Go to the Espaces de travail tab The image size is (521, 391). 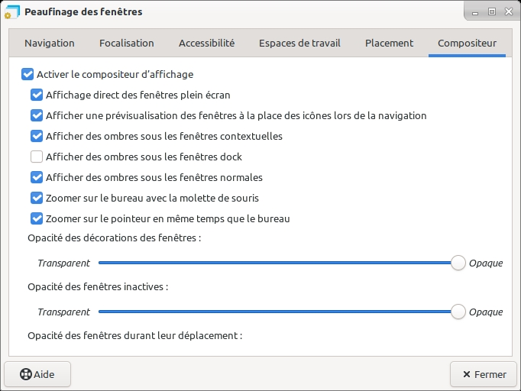(299, 44)
